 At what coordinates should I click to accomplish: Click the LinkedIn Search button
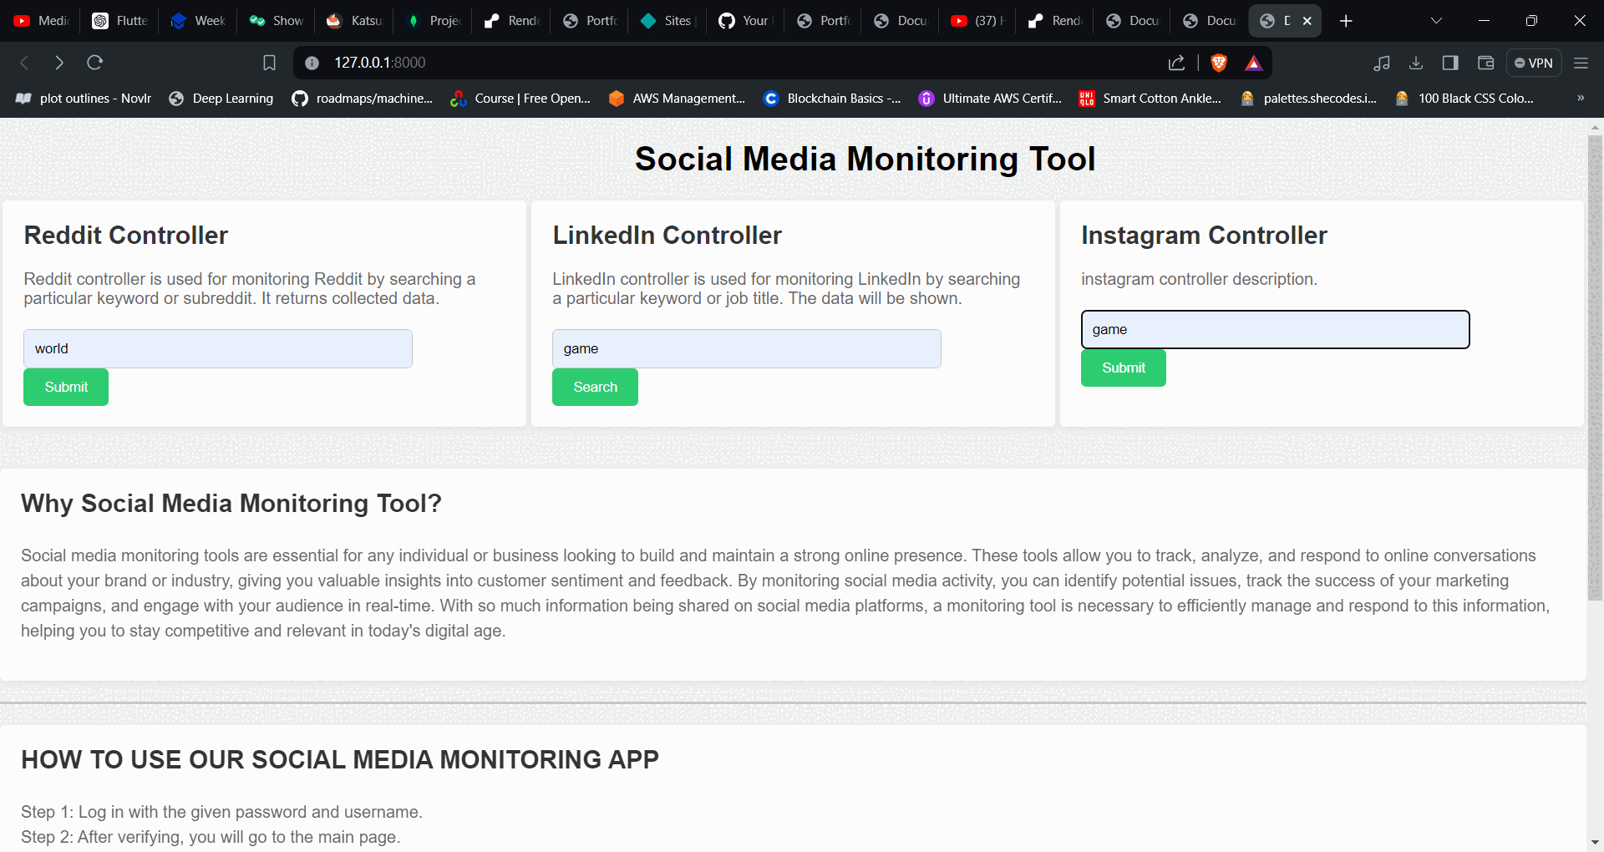[x=595, y=387]
